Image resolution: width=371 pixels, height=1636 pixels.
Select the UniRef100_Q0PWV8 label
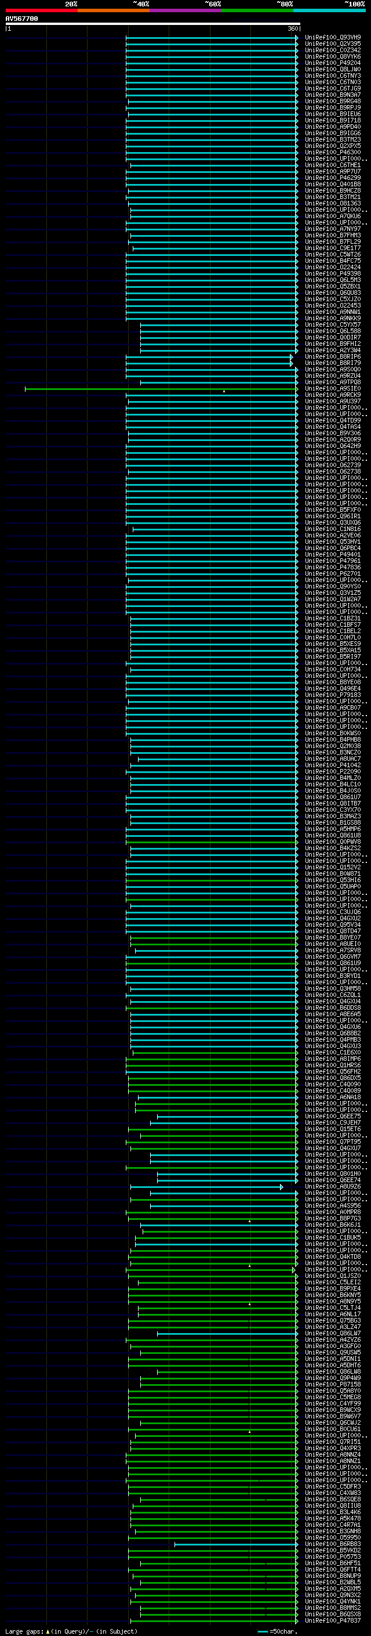tap(333, 842)
